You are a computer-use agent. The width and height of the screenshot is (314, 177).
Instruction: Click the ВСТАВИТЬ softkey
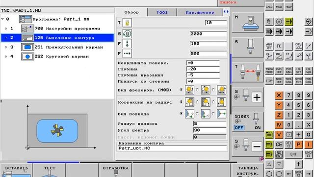coord(16,171)
